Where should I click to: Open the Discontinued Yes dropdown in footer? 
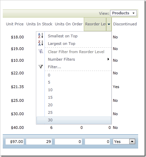click(132, 142)
